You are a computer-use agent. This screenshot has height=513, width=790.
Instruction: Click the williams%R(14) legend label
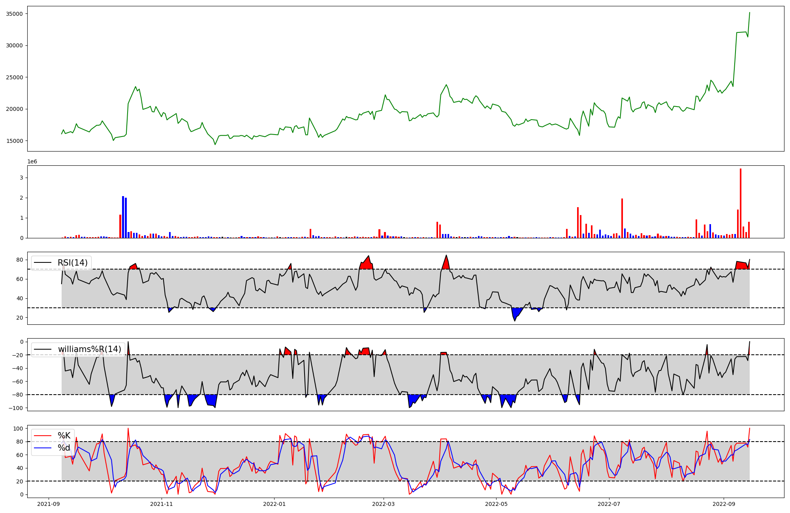pos(90,349)
